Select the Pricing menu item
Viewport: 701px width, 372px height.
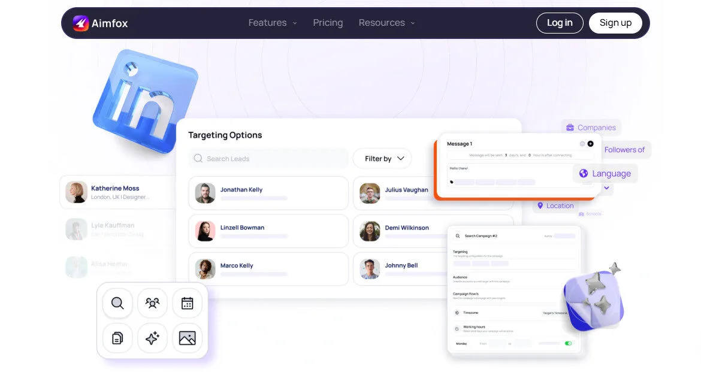coord(328,22)
